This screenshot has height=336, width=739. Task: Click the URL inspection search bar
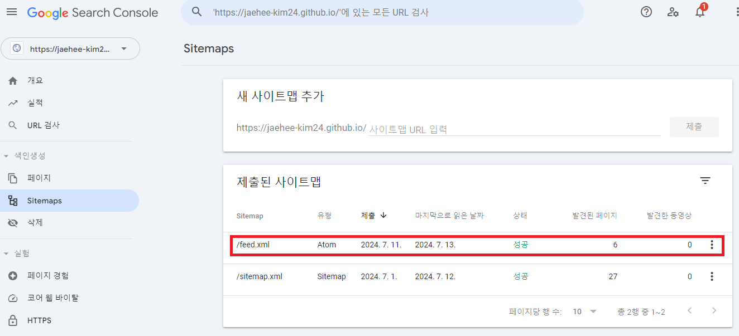382,12
